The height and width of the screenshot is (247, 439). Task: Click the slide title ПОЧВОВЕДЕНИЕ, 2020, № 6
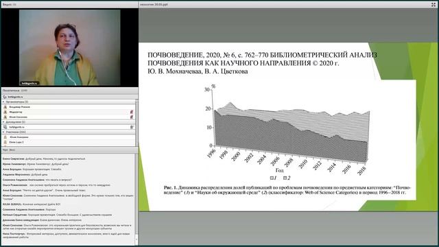(x=262, y=59)
